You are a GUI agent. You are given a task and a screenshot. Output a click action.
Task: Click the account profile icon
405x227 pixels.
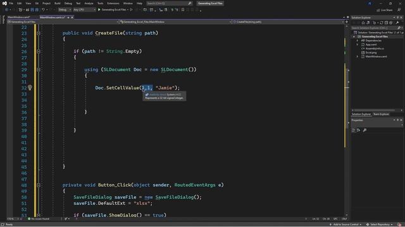tap(370, 3)
